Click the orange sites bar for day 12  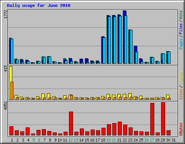[x=72, y=97]
